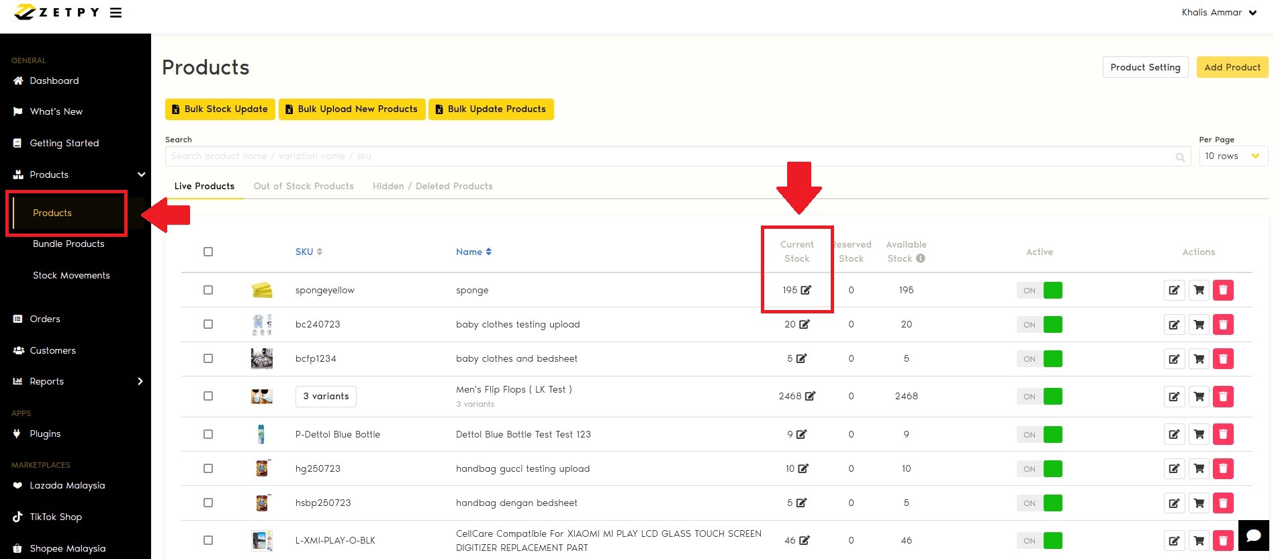Switch to Out of Stock Products tab
This screenshot has width=1274, height=559.
pos(304,187)
